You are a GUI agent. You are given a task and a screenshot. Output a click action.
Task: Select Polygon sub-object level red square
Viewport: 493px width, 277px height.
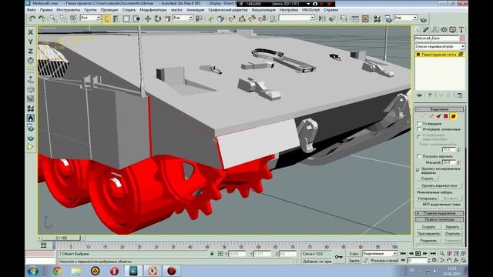pos(445,116)
